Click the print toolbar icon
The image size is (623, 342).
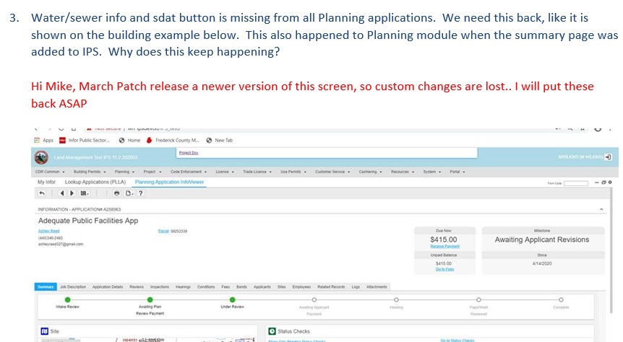click(x=116, y=193)
